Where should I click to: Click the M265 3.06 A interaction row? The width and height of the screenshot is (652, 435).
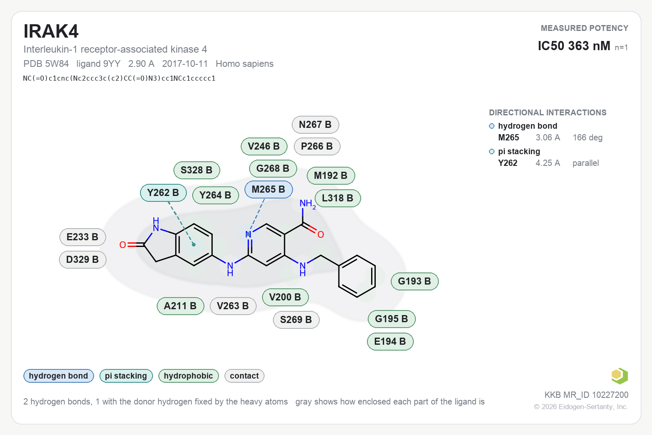tap(550, 137)
